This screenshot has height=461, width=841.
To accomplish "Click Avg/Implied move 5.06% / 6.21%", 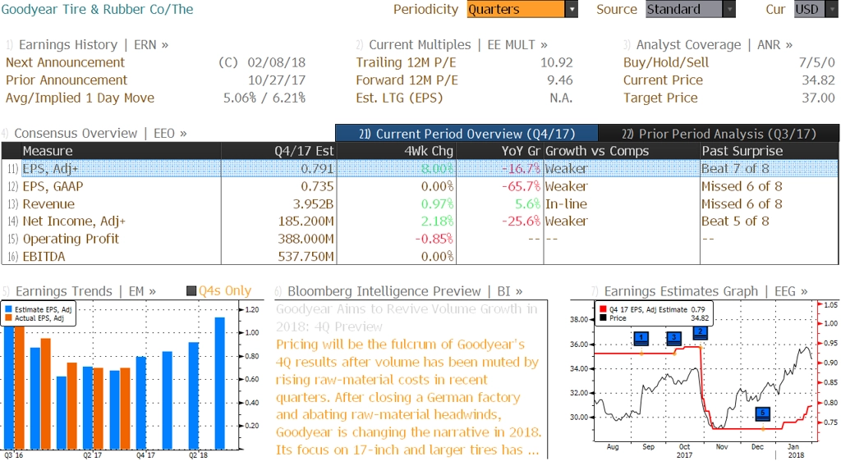I will point(264,98).
